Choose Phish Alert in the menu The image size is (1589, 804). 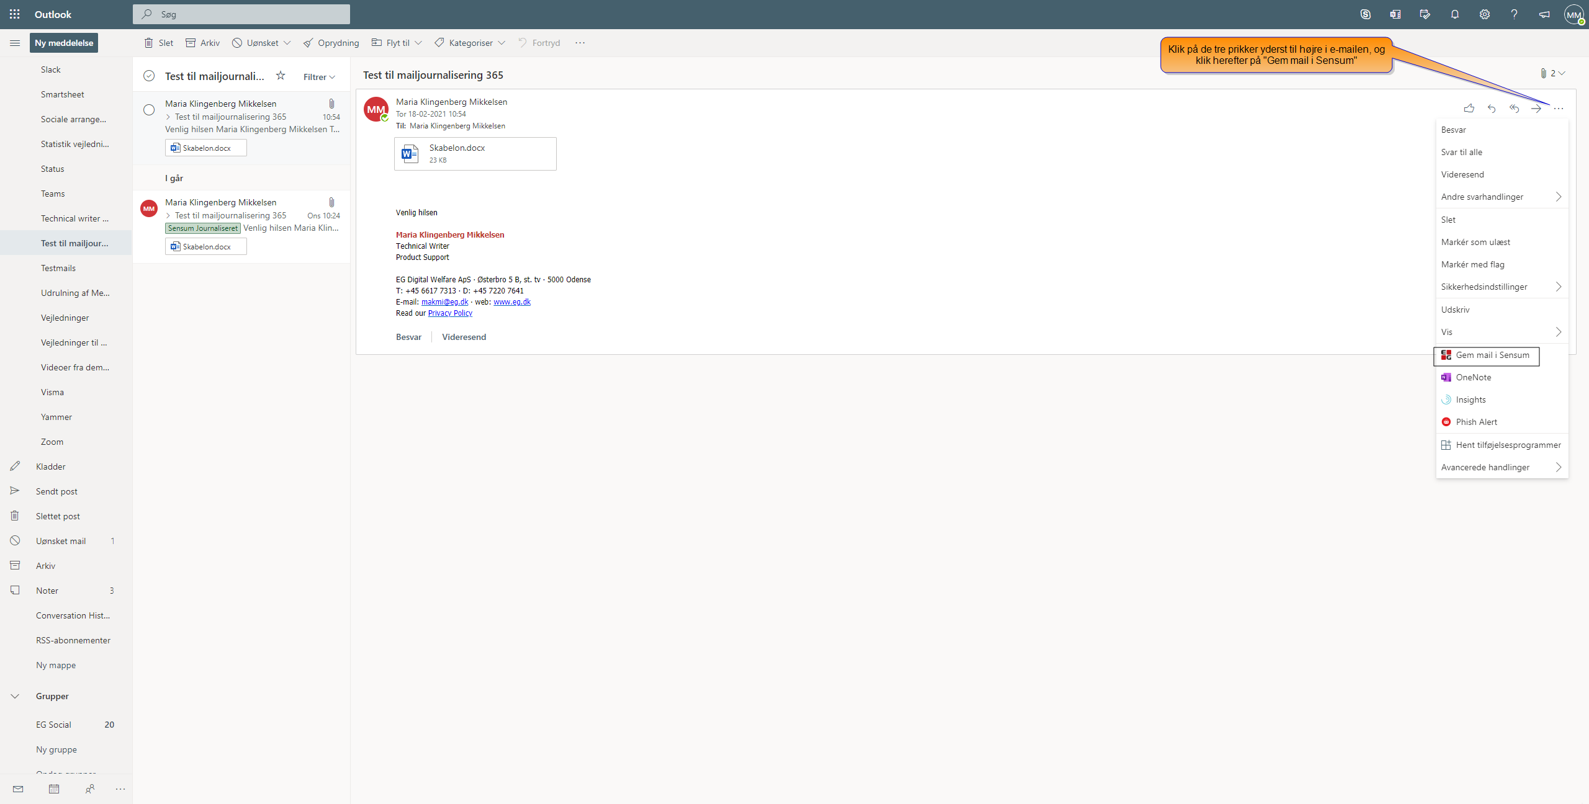tap(1502, 422)
